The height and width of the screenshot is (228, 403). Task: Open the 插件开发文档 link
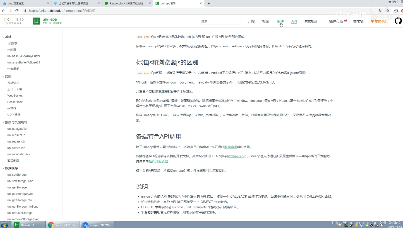158,161
